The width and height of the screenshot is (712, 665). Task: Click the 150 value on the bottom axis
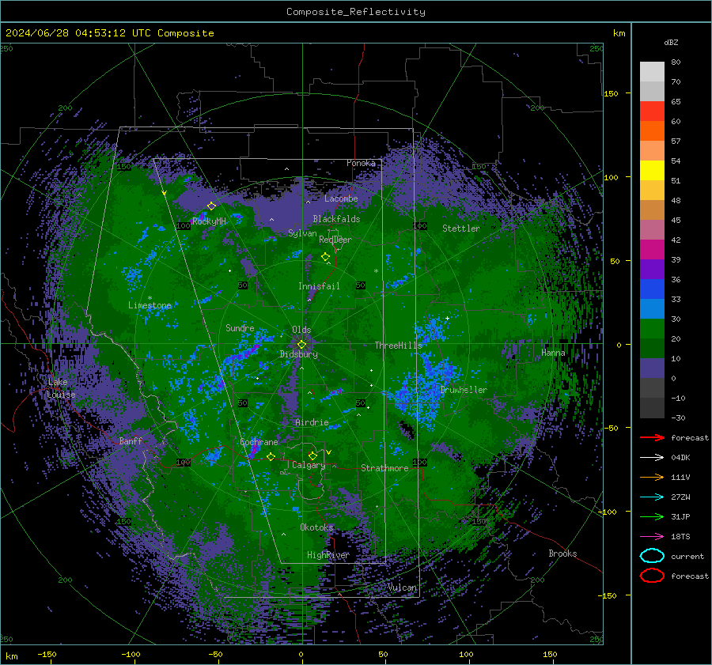[550, 654]
